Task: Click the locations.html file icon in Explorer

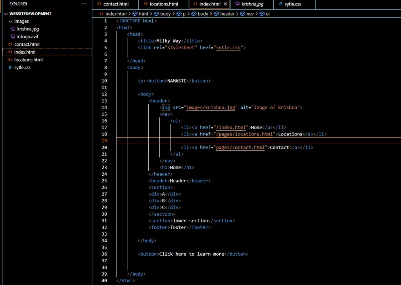Action: coord(10,60)
